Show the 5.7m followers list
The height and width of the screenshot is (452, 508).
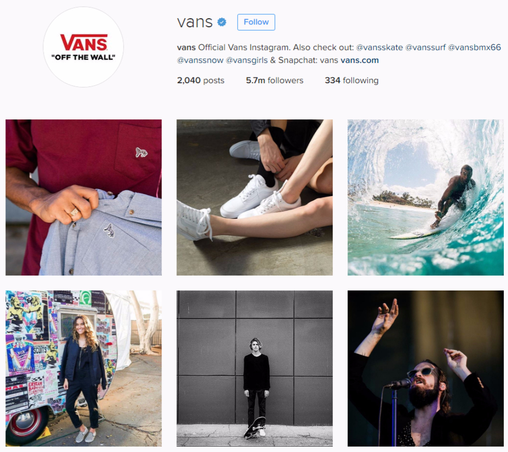[275, 80]
